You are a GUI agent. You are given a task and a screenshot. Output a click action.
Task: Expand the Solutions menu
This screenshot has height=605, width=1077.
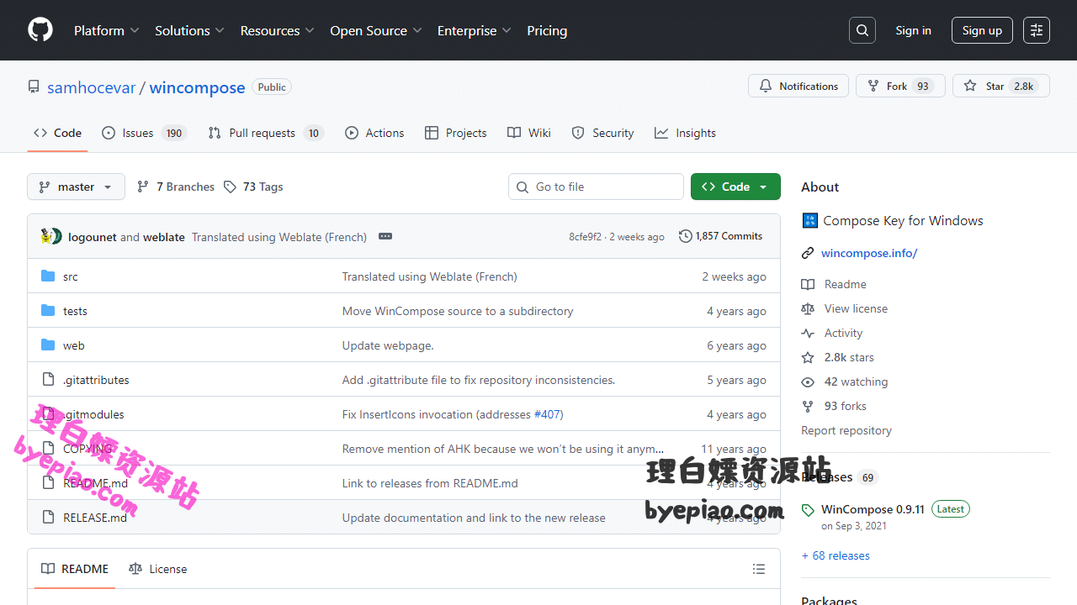coord(189,30)
